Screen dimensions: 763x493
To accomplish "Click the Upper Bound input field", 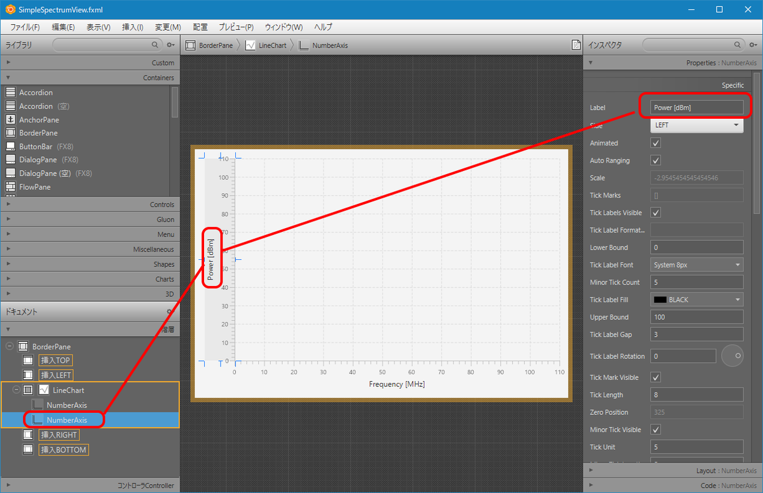I will (697, 317).
